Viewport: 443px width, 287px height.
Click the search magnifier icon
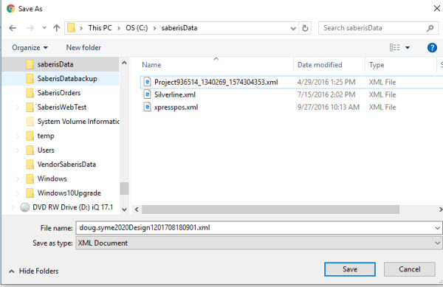430,28
